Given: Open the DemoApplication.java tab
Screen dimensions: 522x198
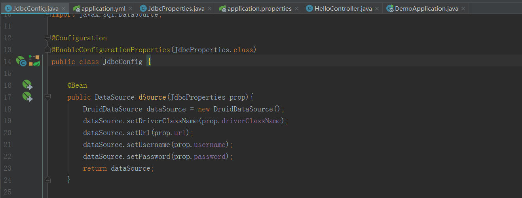Looking at the screenshot, I should pyautogui.click(x=426, y=8).
